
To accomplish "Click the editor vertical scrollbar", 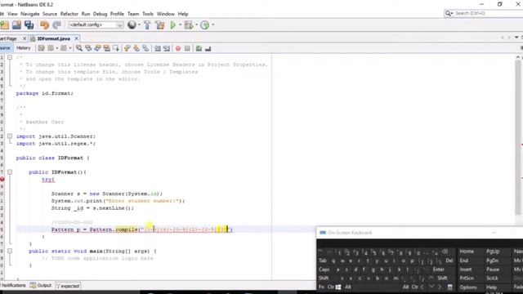I will coord(517,136).
